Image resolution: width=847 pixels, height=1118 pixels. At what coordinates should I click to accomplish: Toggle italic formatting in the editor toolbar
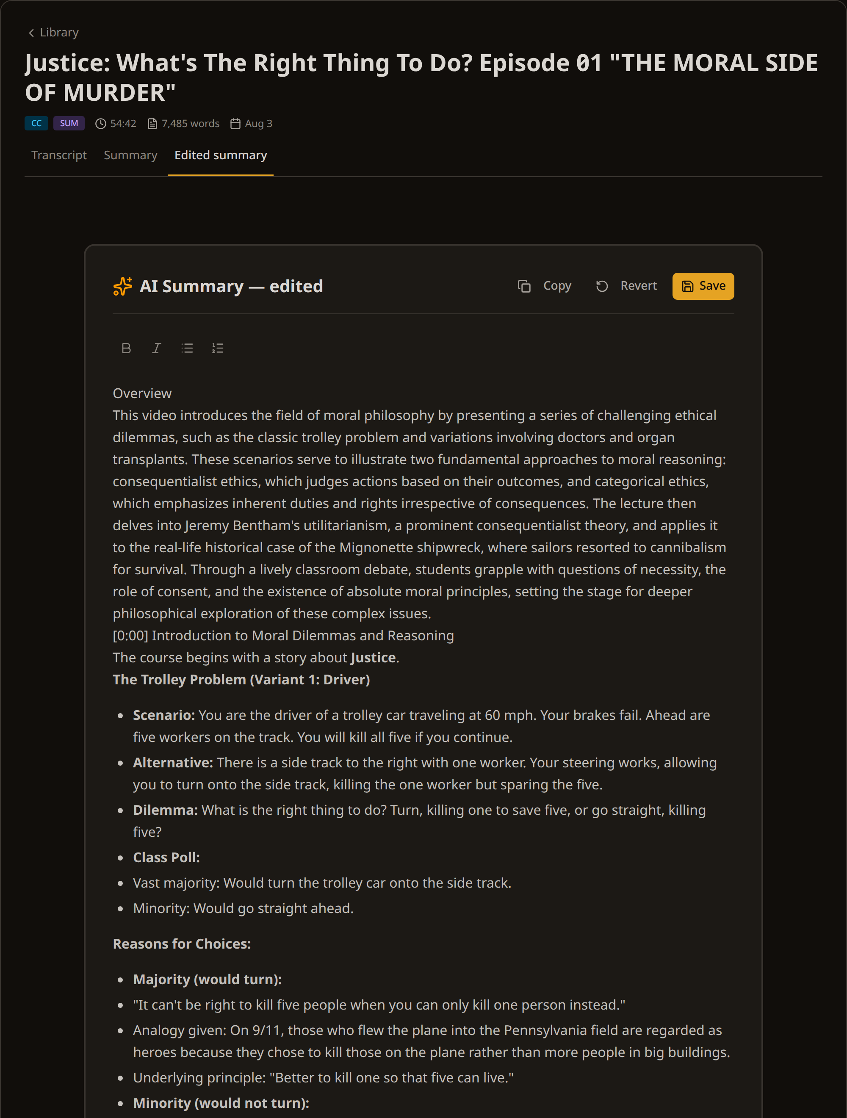click(157, 348)
